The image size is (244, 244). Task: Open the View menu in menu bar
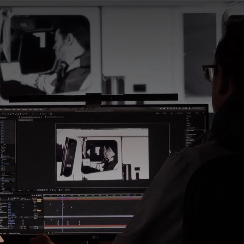tap(30, 109)
